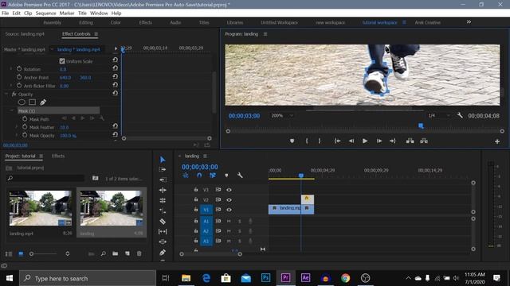Solo audio track A2
The height and width of the screenshot is (286, 510).
(x=240, y=231)
